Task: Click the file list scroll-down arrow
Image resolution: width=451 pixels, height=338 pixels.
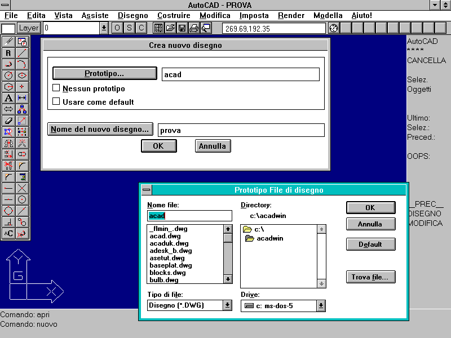Action: [x=228, y=279]
